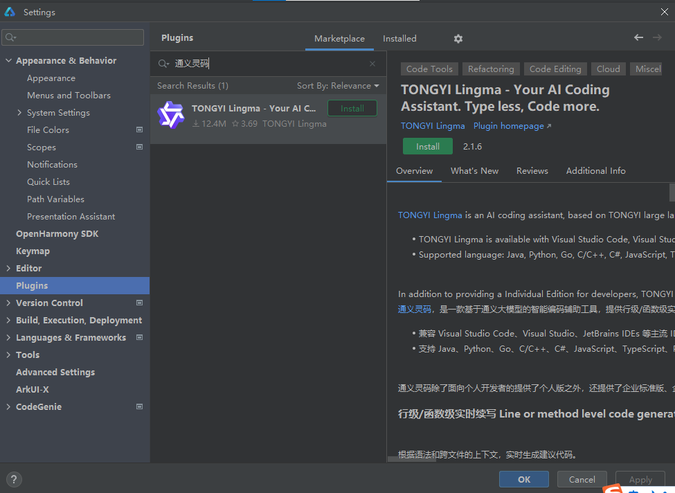Switch to the Installed tab

tap(399, 39)
